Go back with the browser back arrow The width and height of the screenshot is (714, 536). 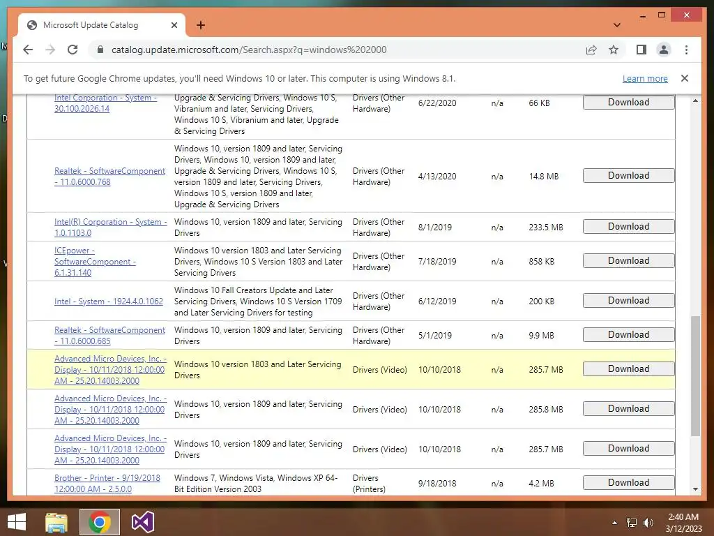[28, 50]
